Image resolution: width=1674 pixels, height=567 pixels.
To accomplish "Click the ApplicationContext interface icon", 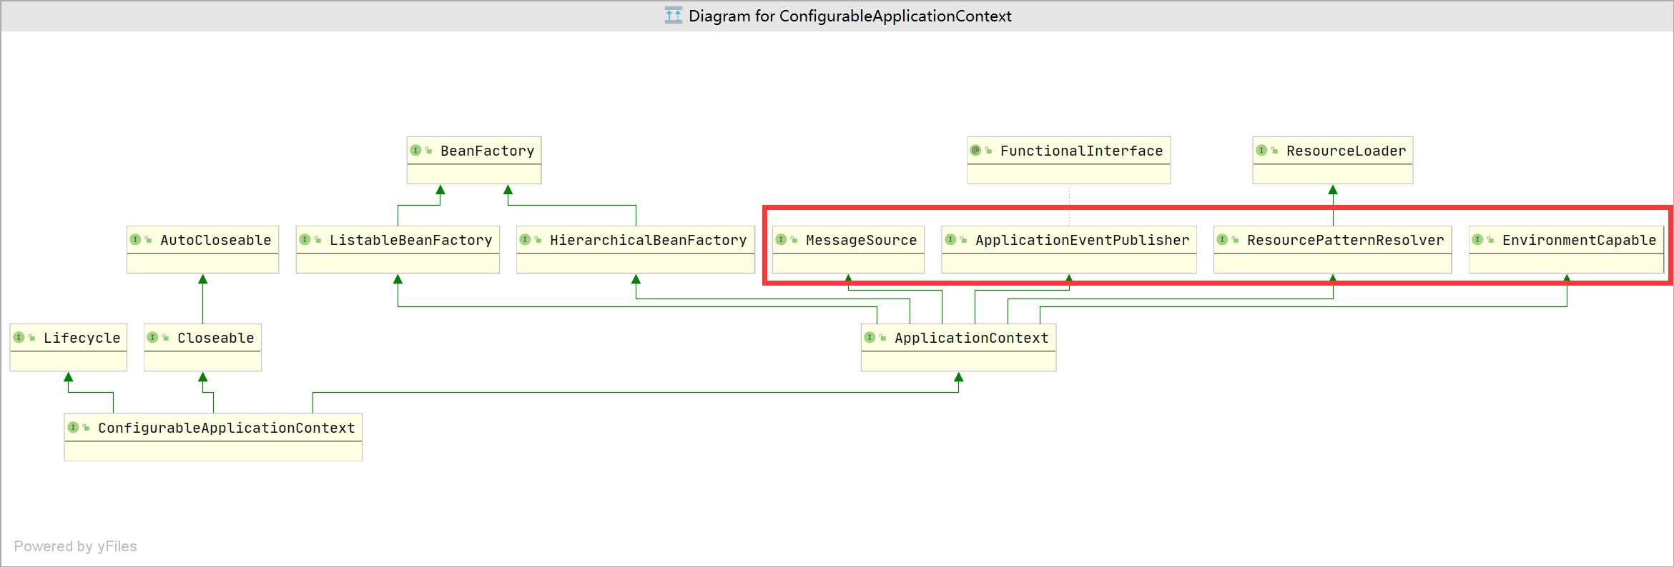I will click(x=870, y=338).
